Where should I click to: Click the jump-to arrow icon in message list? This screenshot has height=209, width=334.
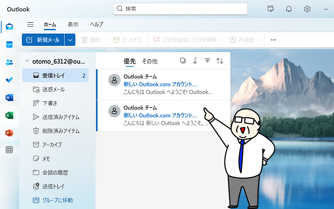click(195, 61)
